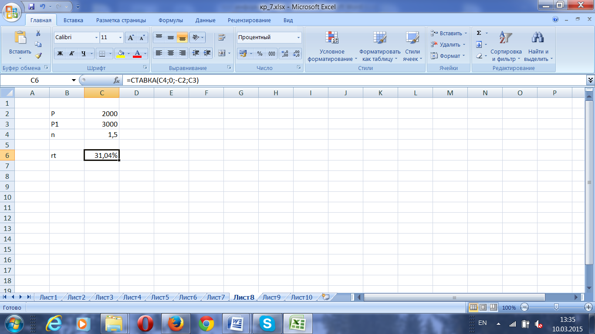The height and width of the screenshot is (334, 595).
Task: Open the fill color dropdown arrow
Action: click(x=128, y=53)
